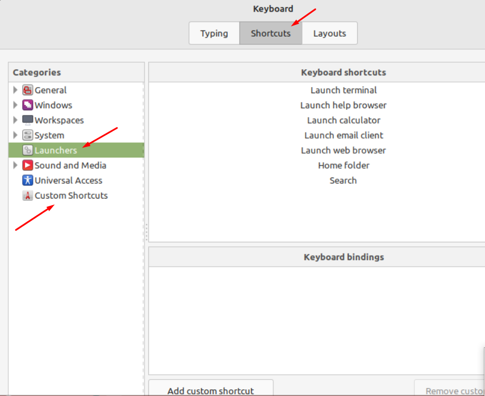Switch to the Typing tab
This screenshot has height=396, width=485.
(214, 33)
